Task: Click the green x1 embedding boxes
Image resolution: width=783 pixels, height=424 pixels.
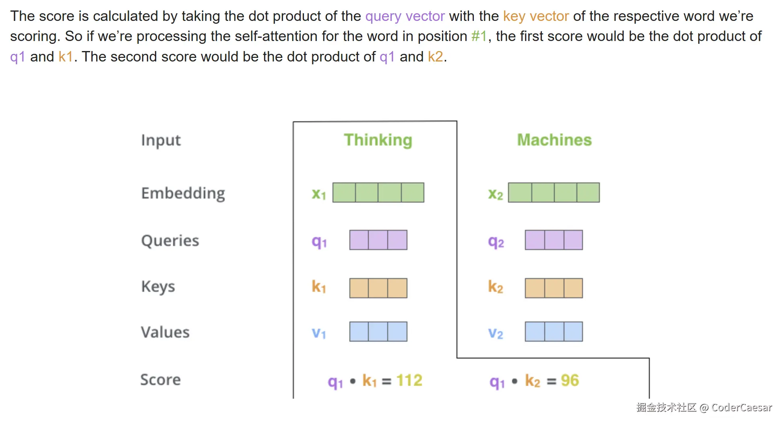Action: (x=378, y=193)
